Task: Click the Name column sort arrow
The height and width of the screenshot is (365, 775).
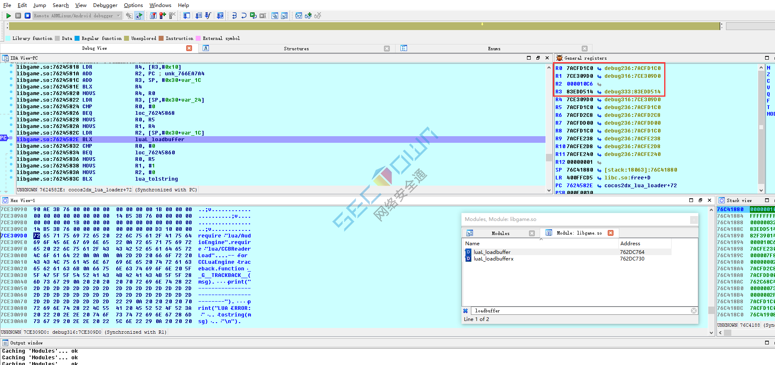Action: tap(541, 239)
